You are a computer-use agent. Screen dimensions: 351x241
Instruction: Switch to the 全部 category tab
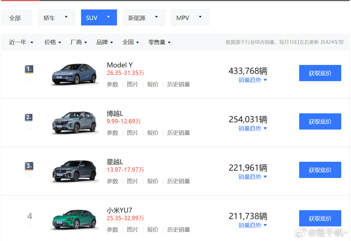pyautogui.click(x=17, y=17)
